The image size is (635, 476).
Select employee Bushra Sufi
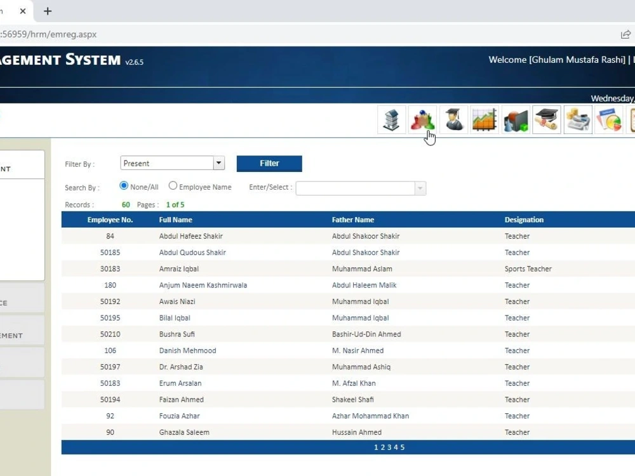177,334
